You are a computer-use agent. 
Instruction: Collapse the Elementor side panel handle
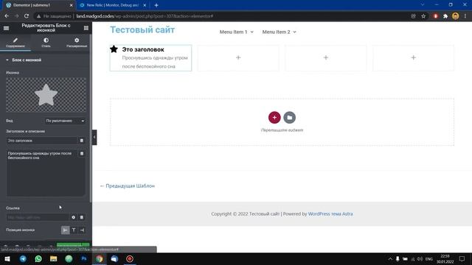(94, 138)
